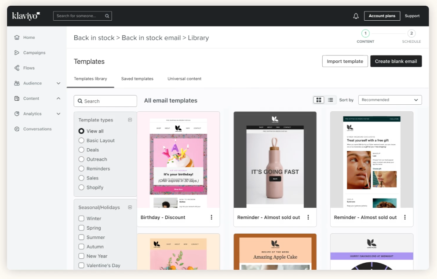Open options menu for Birthday - Discount
This screenshot has width=437, height=279.
(211, 217)
